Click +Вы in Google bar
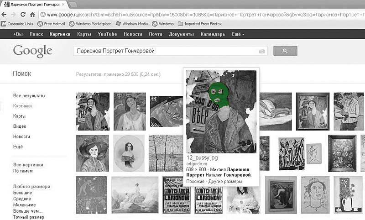365x220 pixels. (18, 34)
